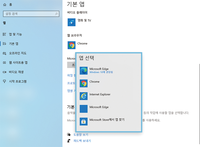The image size is (200, 147).
Task: Click Chrome icon under 웹 브라우저
Action: pyautogui.click(x=71, y=45)
